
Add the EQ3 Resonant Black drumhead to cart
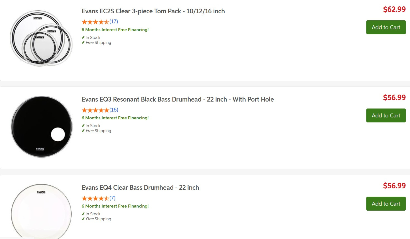coord(386,115)
